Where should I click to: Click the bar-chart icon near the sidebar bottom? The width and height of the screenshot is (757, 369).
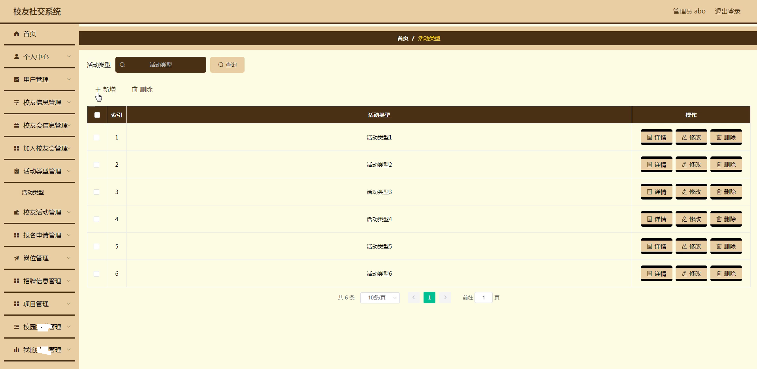click(17, 350)
